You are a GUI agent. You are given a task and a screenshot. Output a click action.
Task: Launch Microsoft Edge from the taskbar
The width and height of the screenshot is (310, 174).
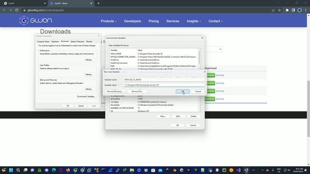coord(54,170)
